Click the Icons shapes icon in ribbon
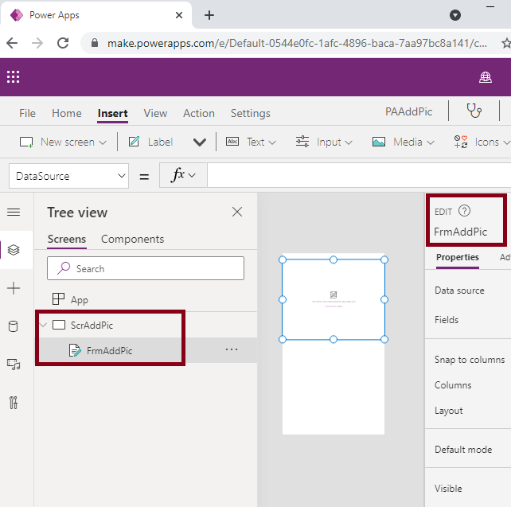Screen dimensions: 511x507 pos(461,142)
